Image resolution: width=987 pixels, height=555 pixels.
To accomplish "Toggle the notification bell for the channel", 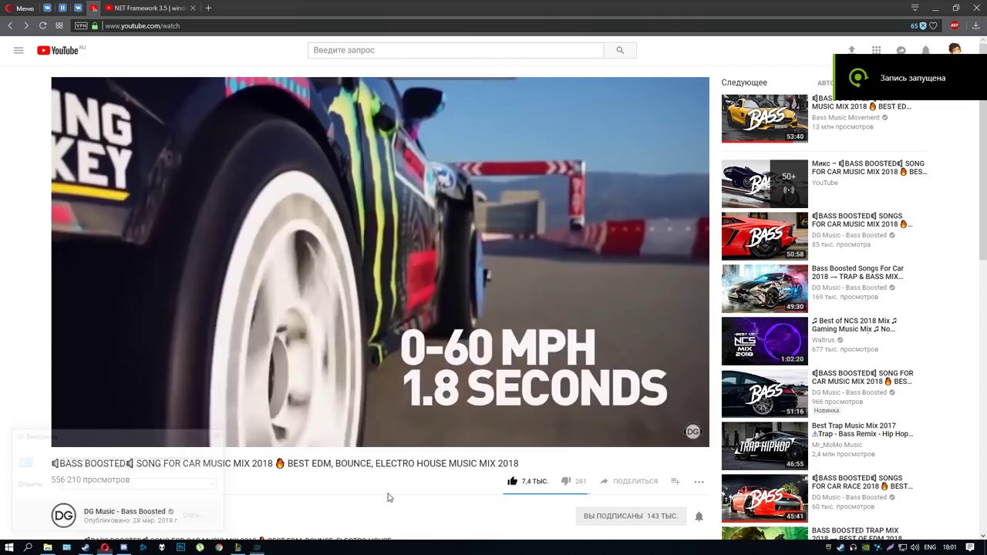I will pyautogui.click(x=699, y=516).
